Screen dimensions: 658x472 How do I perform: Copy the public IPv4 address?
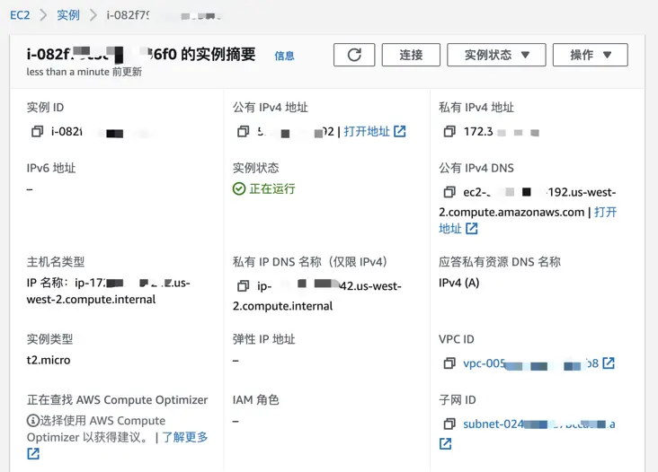click(243, 132)
